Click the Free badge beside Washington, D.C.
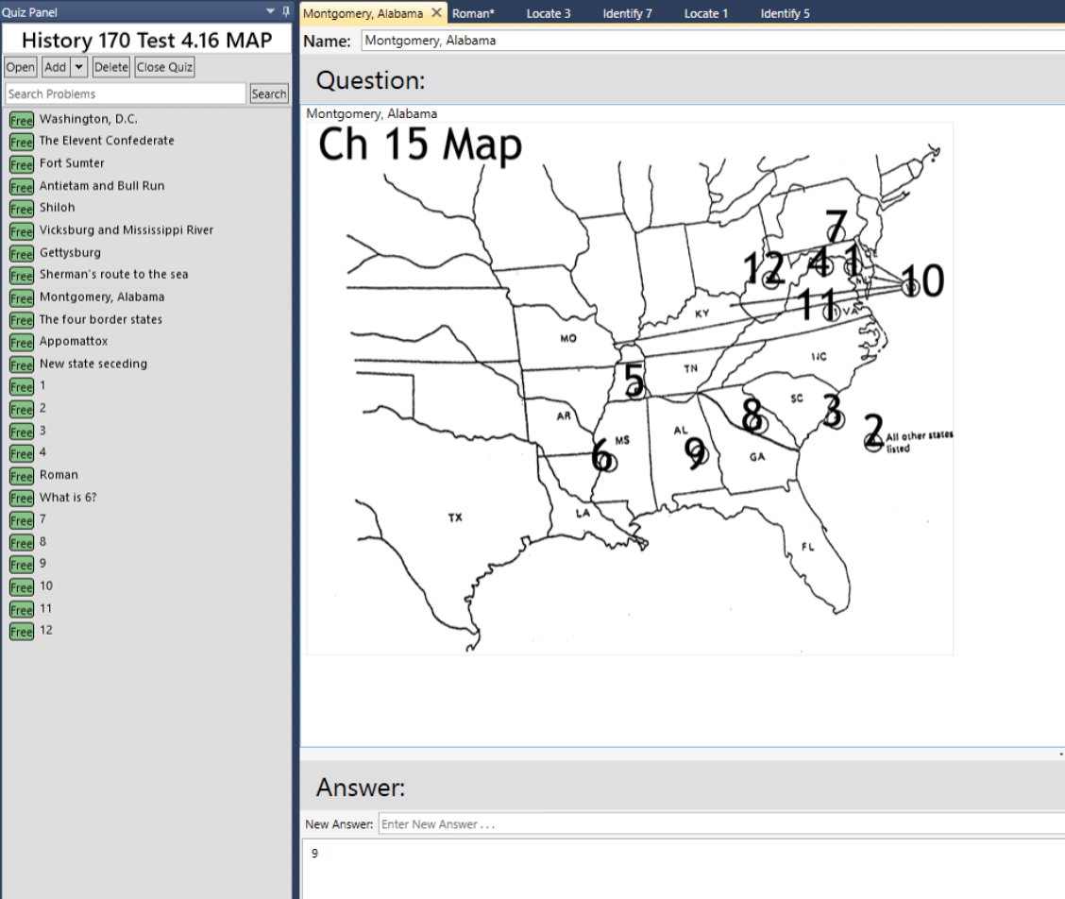This screenshot has width=1065, height=899. [x=20, y=120]
